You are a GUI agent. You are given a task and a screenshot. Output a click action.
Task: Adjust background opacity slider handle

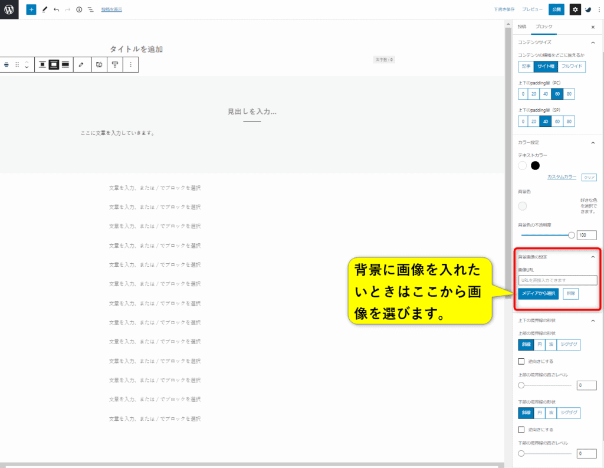point(571,235)
